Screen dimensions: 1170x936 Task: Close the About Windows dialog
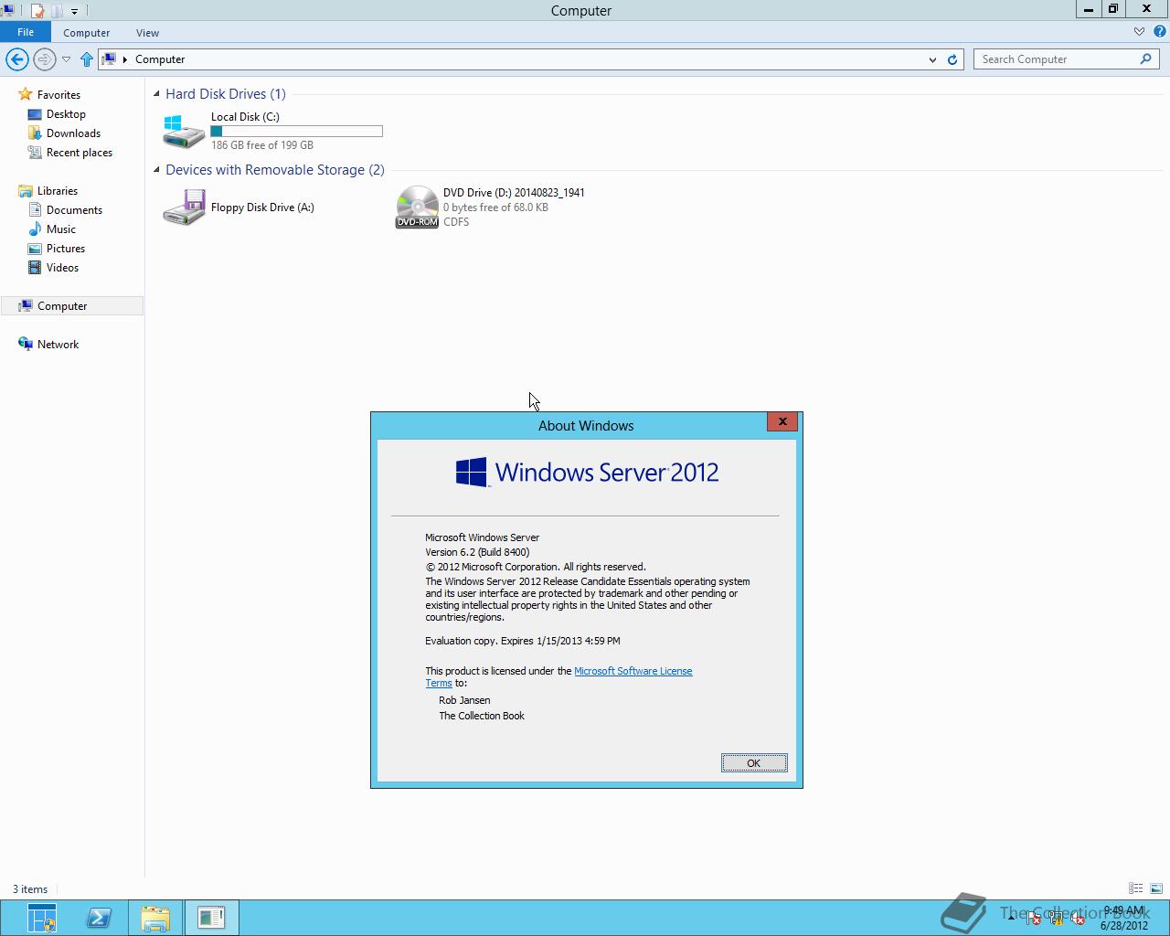tap(782, 421)
